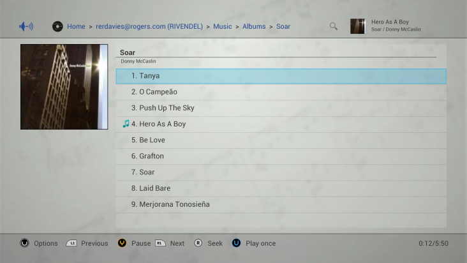Open rerdavies@rogers.com (RIVENDEL) breadcrumb

pos(149,27)
